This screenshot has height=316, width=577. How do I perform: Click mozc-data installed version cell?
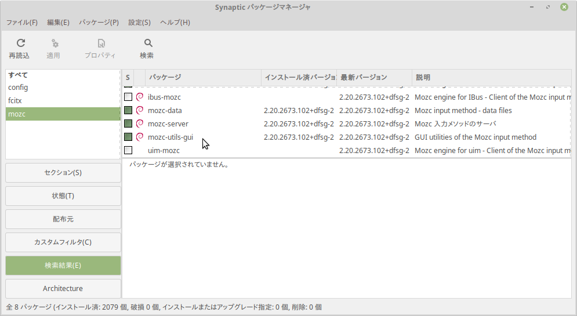299,110
